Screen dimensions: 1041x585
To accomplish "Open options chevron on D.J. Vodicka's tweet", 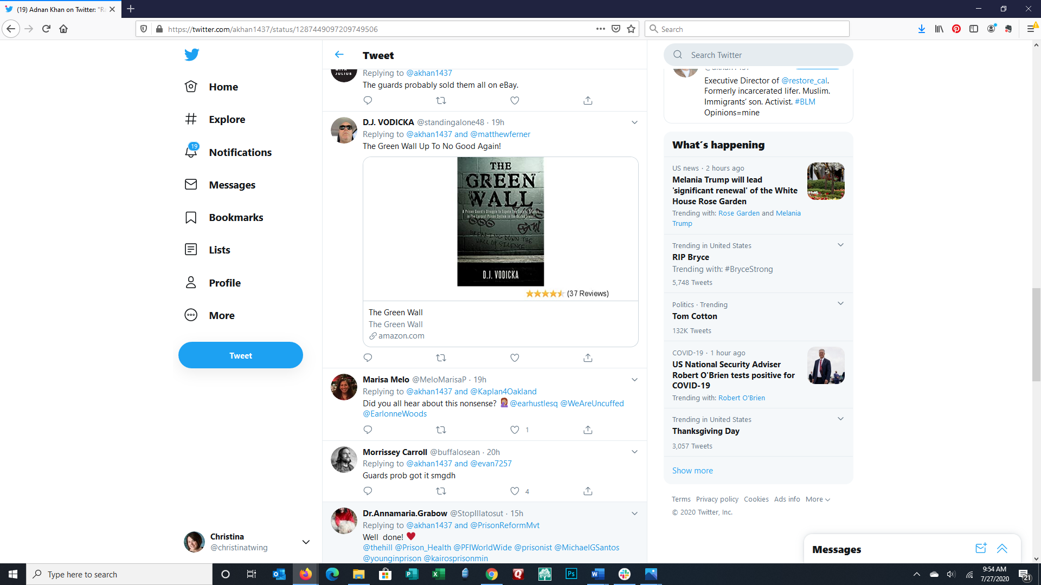I will pyautogui.click(x=634, y=122).
